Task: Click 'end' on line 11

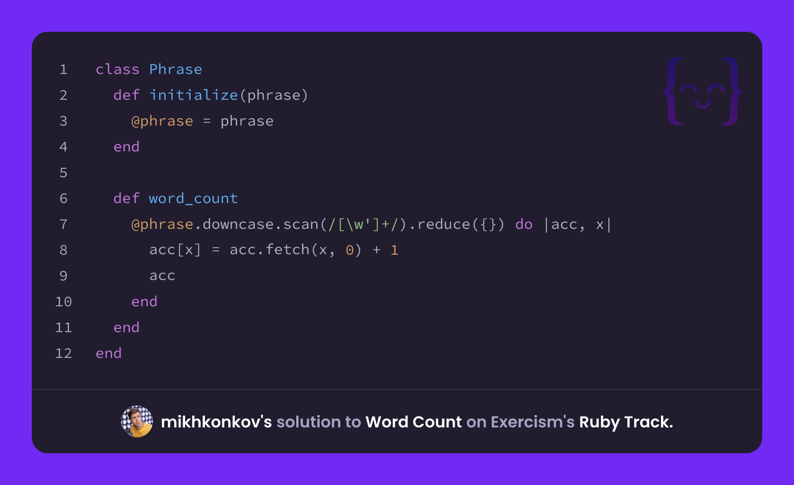Action: pyautogui.click(x=127, y=327)
